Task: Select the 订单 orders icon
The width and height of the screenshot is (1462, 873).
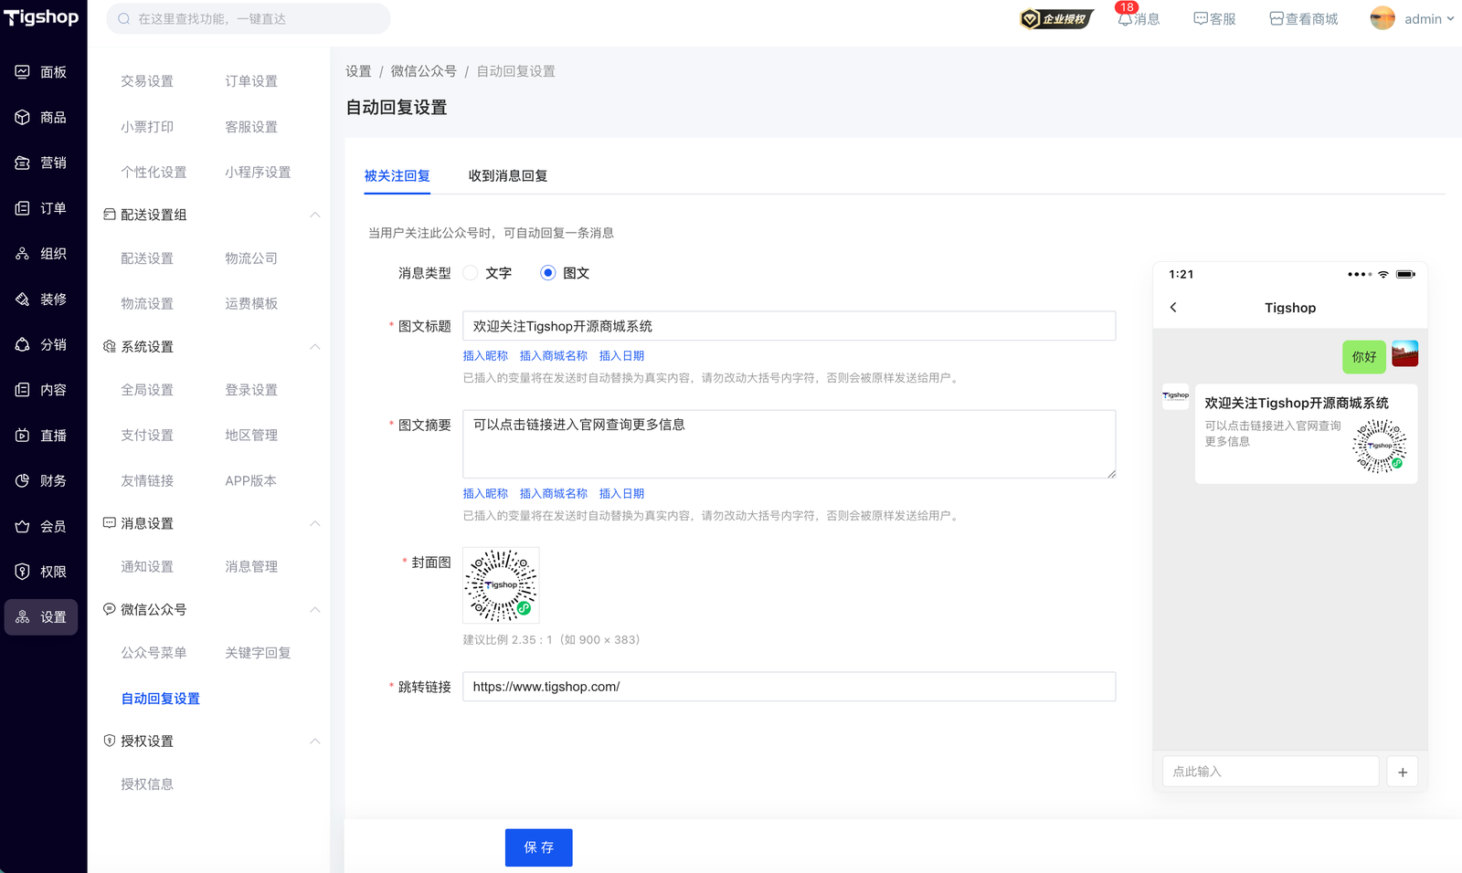Action: click(23, 208)
